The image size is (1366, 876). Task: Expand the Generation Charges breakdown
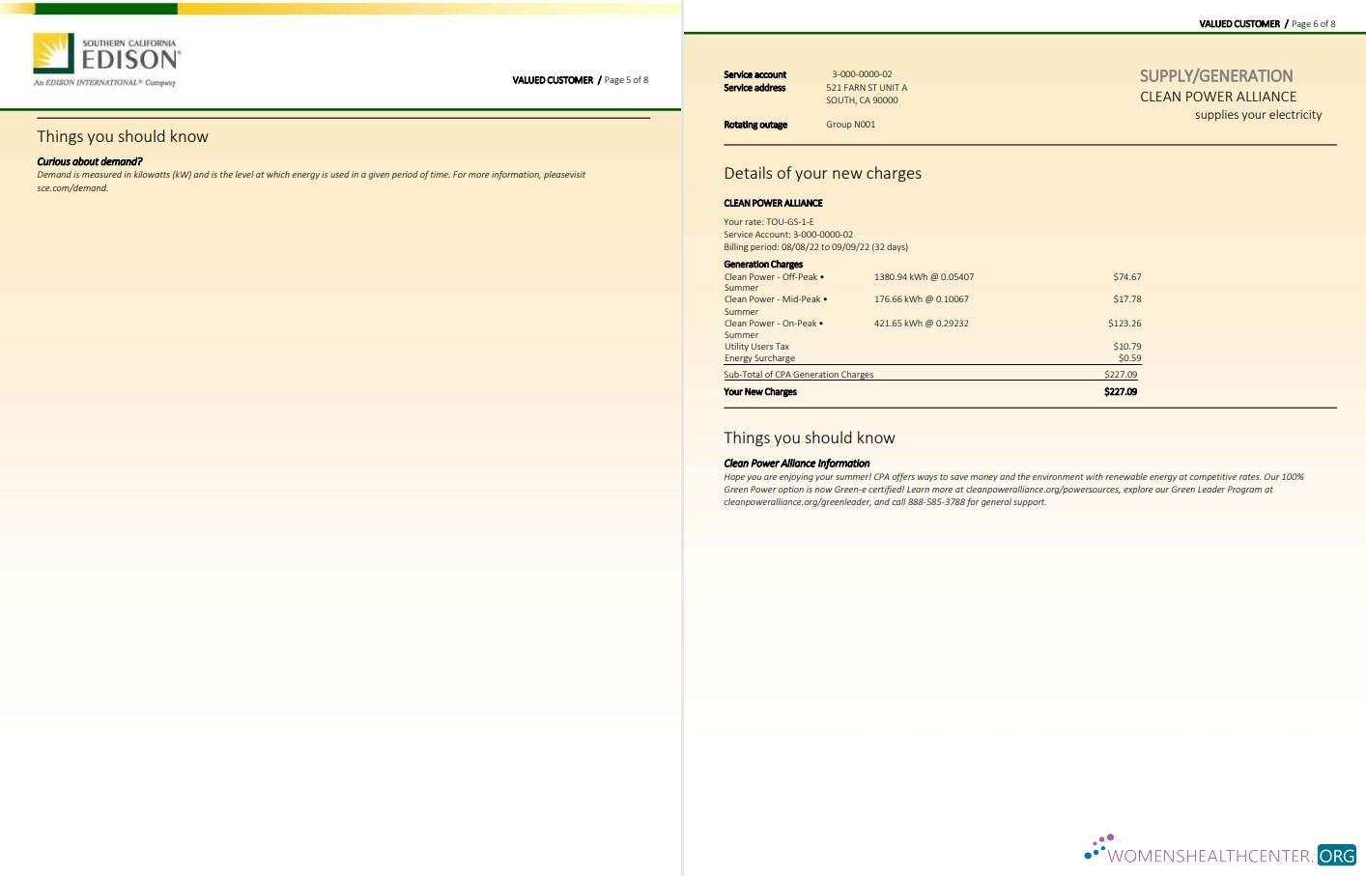pos(763,264)
